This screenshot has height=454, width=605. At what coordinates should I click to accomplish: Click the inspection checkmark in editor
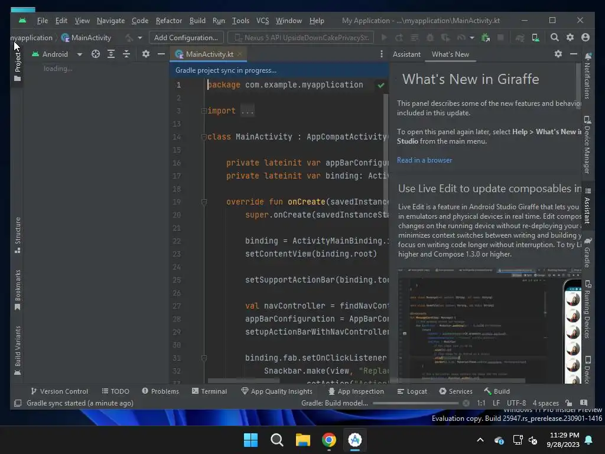tap(381, 85)
